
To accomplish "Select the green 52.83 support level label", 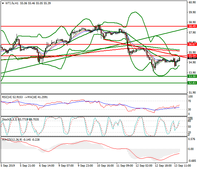I will [x=192, y=83].
